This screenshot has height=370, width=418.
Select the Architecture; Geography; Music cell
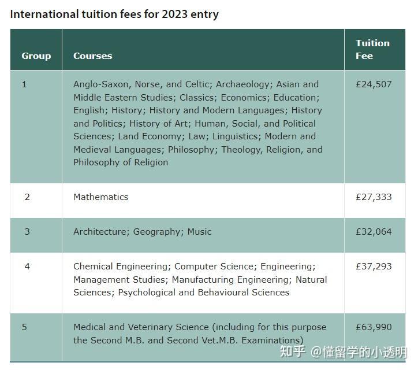[143, 232]
